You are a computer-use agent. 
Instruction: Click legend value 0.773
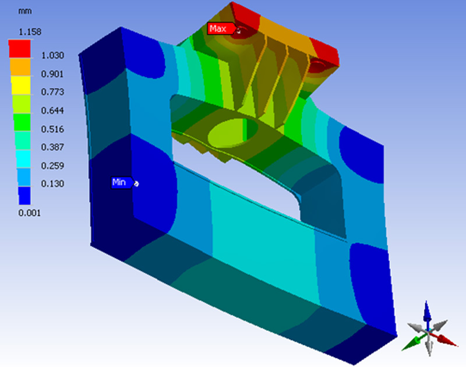52,92
